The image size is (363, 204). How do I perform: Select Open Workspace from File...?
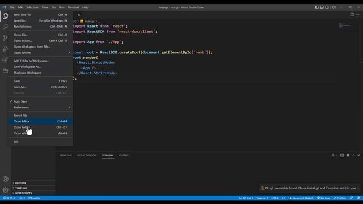(40, 46)
